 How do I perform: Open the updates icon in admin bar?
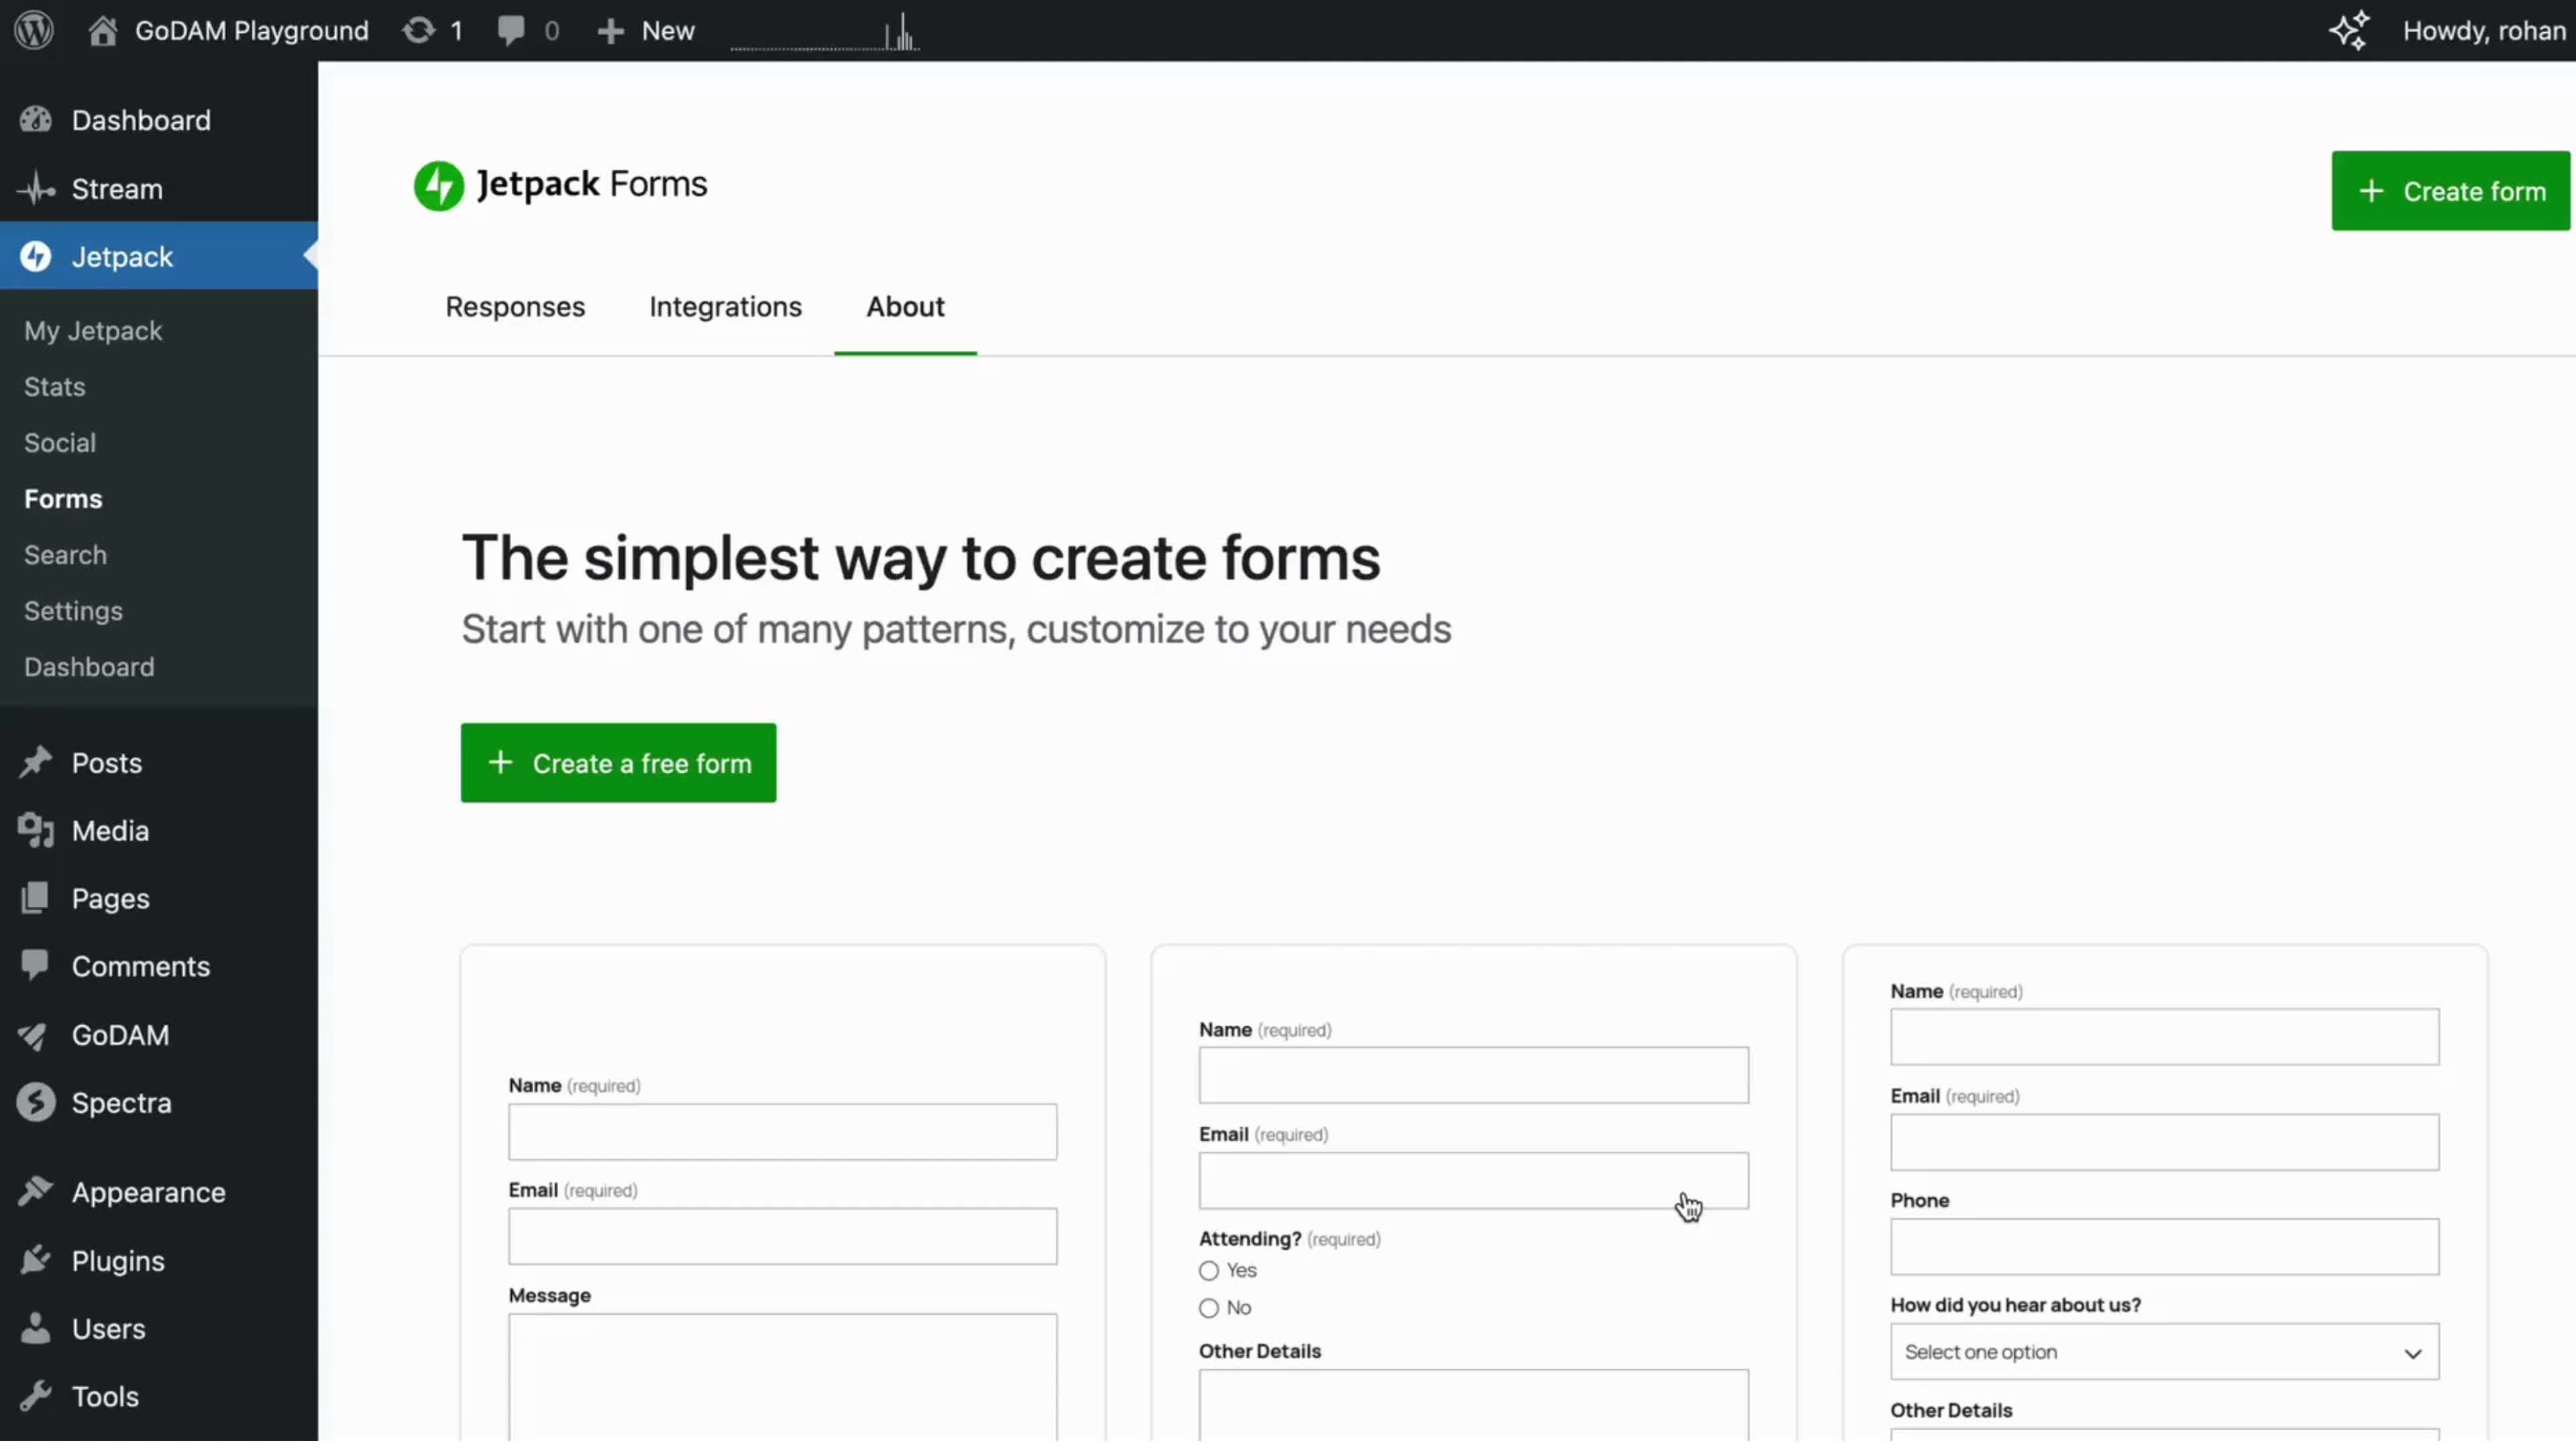pyautogui.click(x=419, y=30)
